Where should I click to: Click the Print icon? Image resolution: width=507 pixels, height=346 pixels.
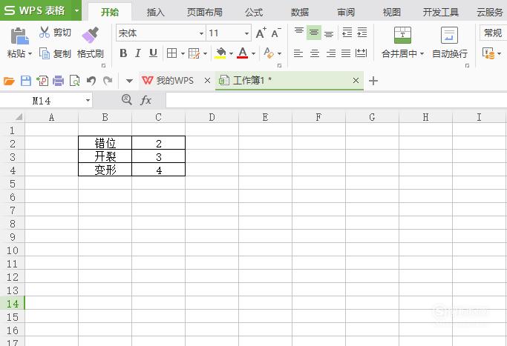pos(58,81)
